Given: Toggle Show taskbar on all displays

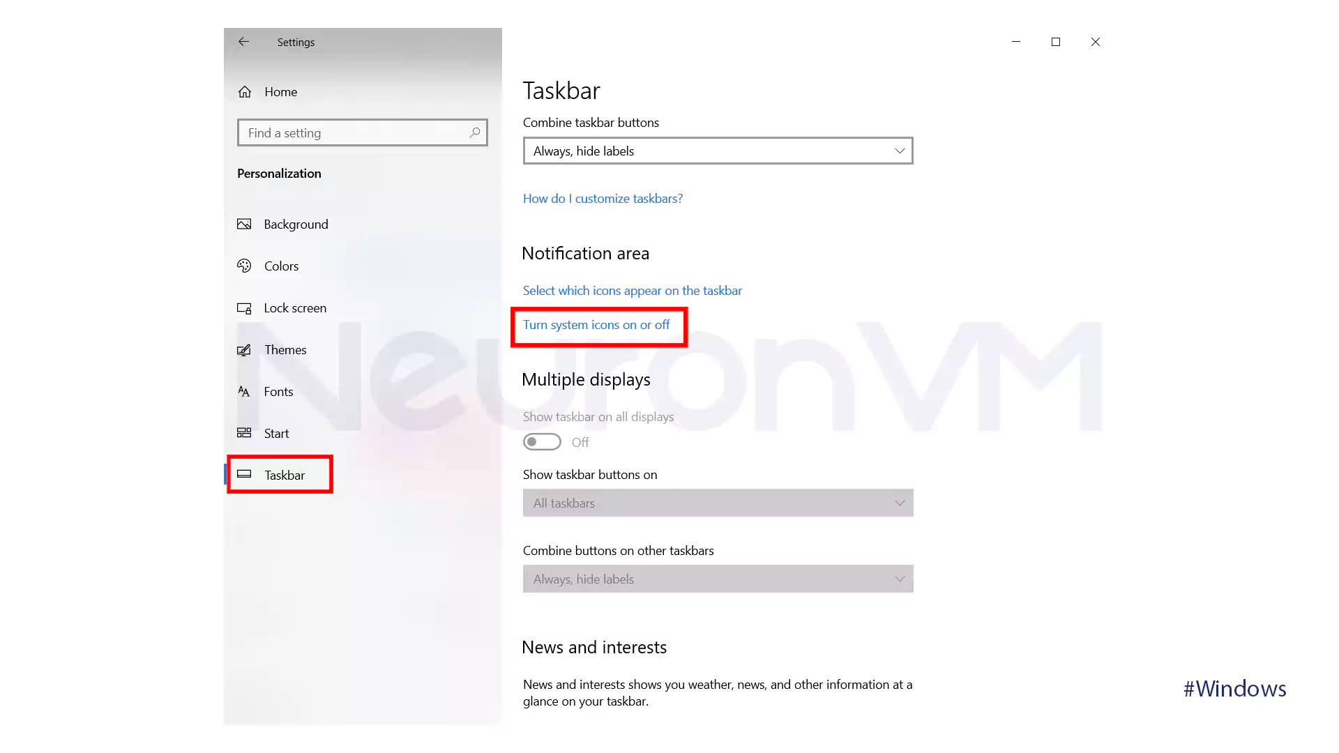Looking at the screenshot, I should pyautogui.click(x=542, y=442).
